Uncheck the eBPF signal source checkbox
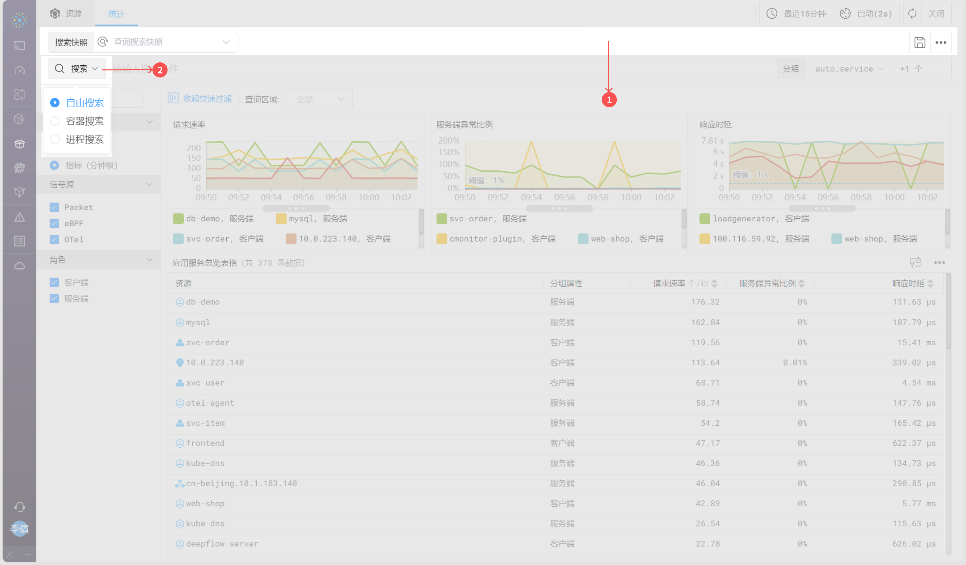966x565 pixels. (x=54, y=223)
